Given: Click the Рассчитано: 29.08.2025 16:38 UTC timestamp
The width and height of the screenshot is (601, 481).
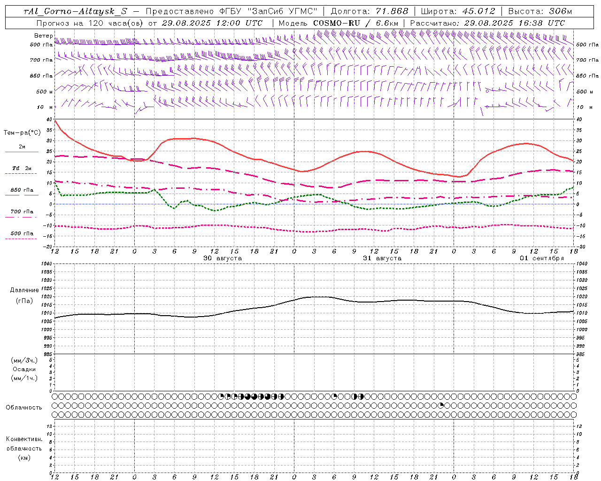Looking at the screenshot, I should click(487, 23).
